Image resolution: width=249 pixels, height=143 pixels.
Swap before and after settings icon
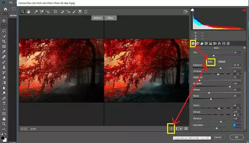(x=177, y=129)
